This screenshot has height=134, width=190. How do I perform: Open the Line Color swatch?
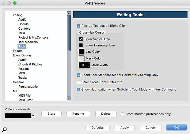tap(82, 52)
